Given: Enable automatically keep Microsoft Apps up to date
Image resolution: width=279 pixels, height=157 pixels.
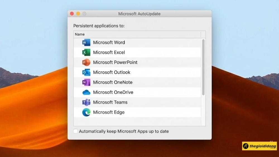Looking at the screenshot, I should [x=76, y=131].
